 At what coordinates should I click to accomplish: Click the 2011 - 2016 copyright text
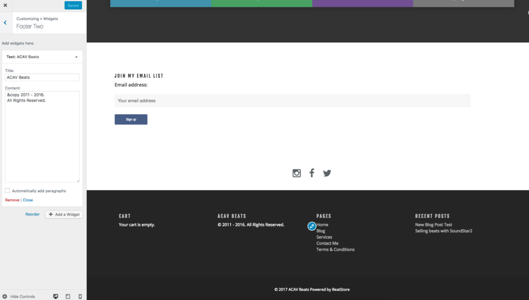pyautogui.click(x=251, y=224)
